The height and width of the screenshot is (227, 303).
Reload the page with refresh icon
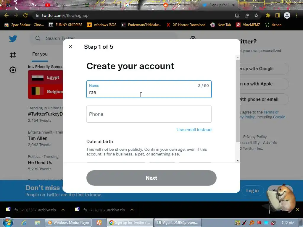coord(25,15)
